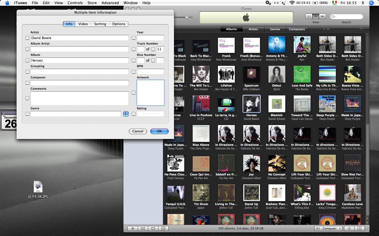This screenshot has height=236, width=379.
Task: Toggle shuffle in the iTunes bottom bar
Action: coord(143,229)
